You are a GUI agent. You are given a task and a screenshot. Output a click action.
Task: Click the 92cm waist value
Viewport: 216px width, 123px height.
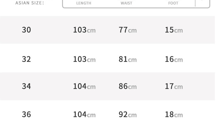tap(127, 115)
